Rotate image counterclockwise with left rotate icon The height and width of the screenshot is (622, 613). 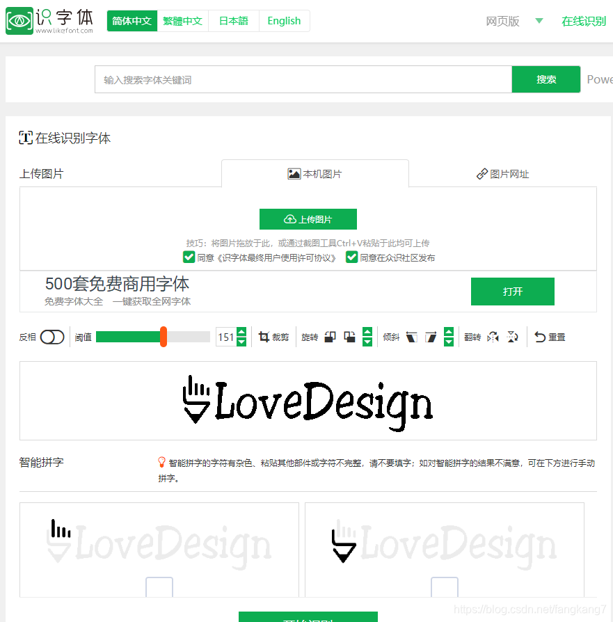click(x=330, y=337)
